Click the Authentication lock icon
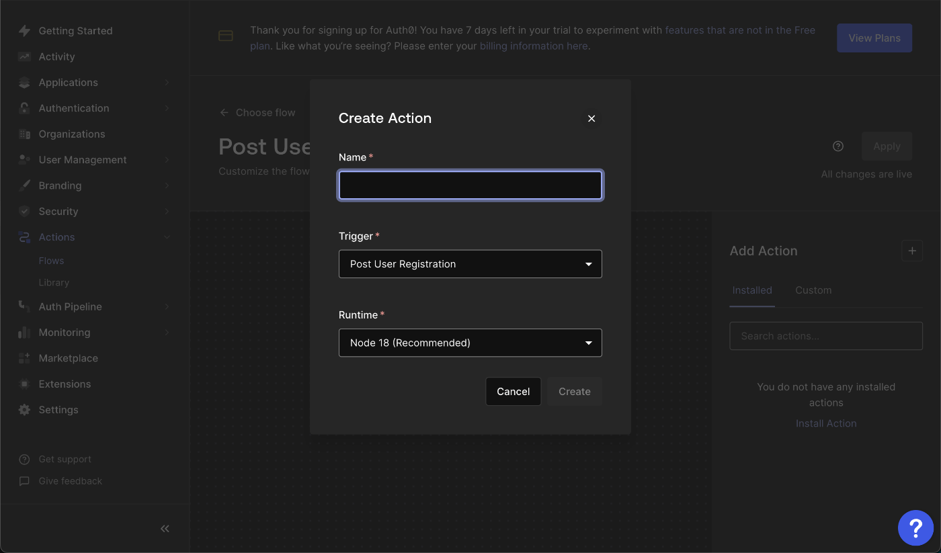 [x=24, y=108]
